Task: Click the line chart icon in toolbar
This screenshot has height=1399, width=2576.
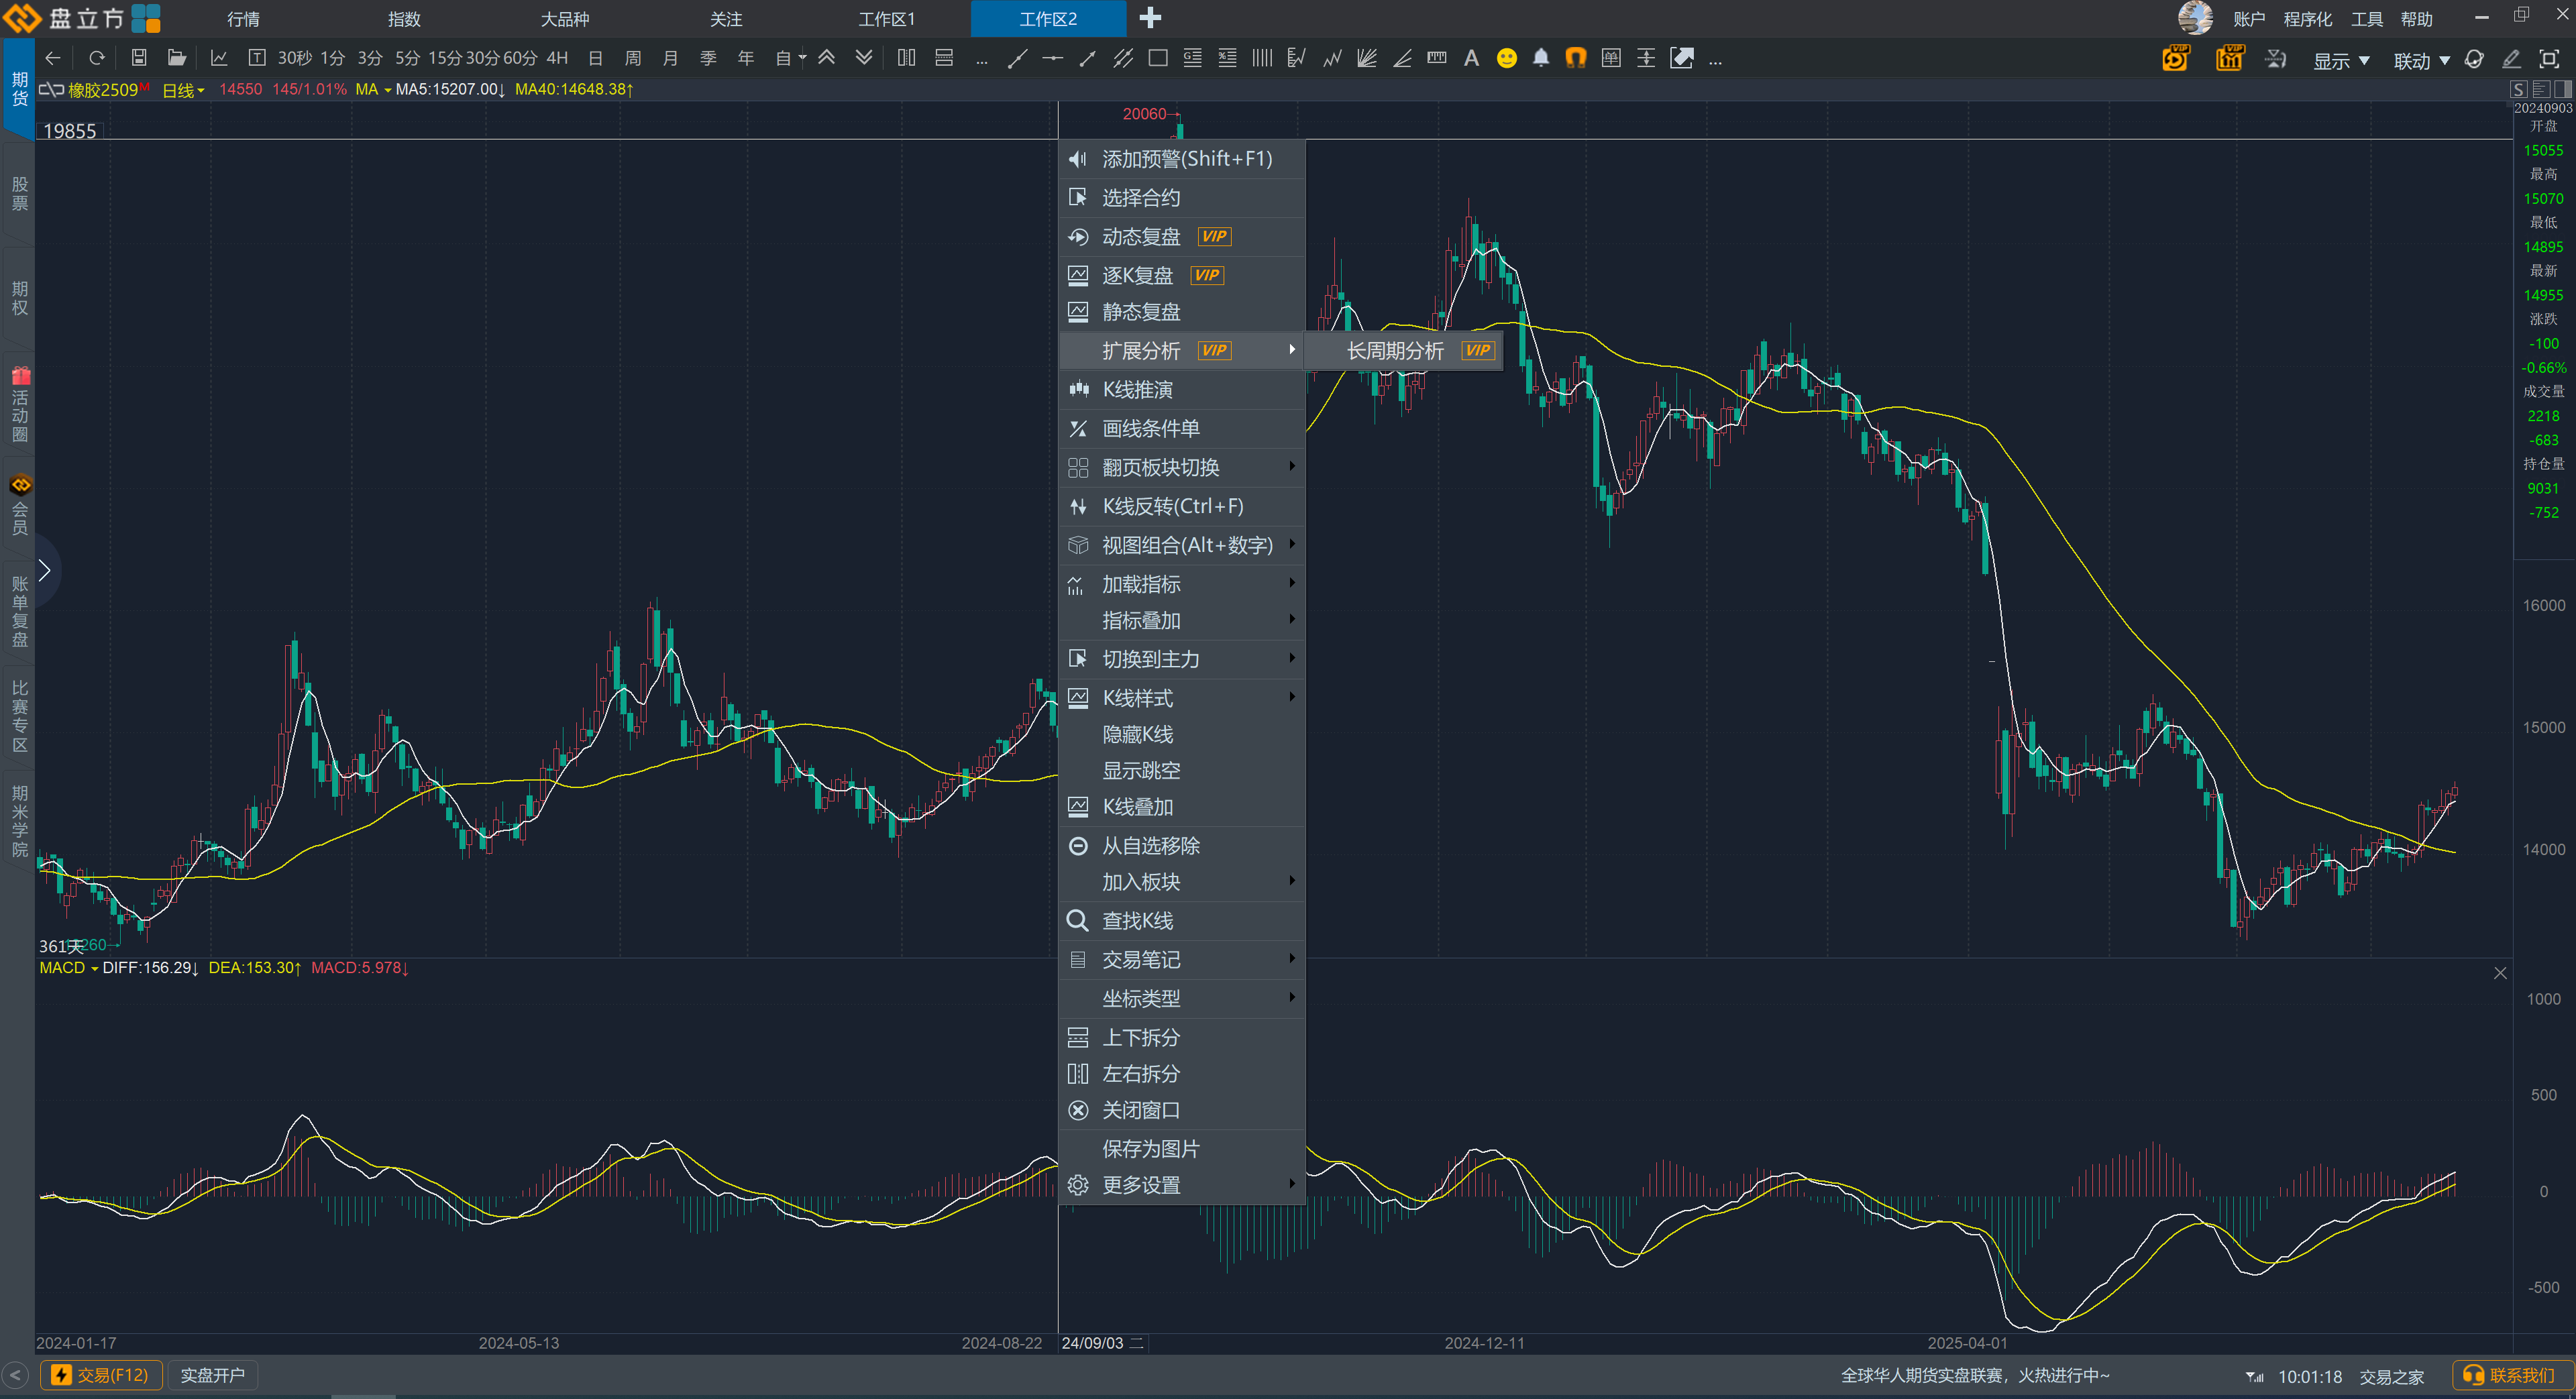Action: coord(219,58)
